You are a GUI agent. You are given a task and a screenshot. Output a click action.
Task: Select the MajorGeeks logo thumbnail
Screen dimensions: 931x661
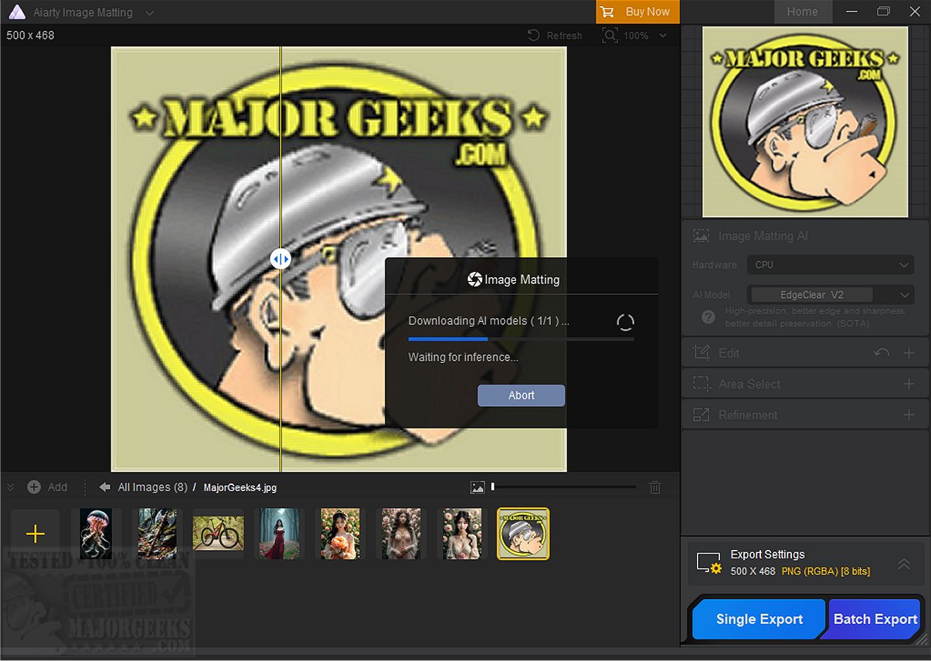coord(523,534)
